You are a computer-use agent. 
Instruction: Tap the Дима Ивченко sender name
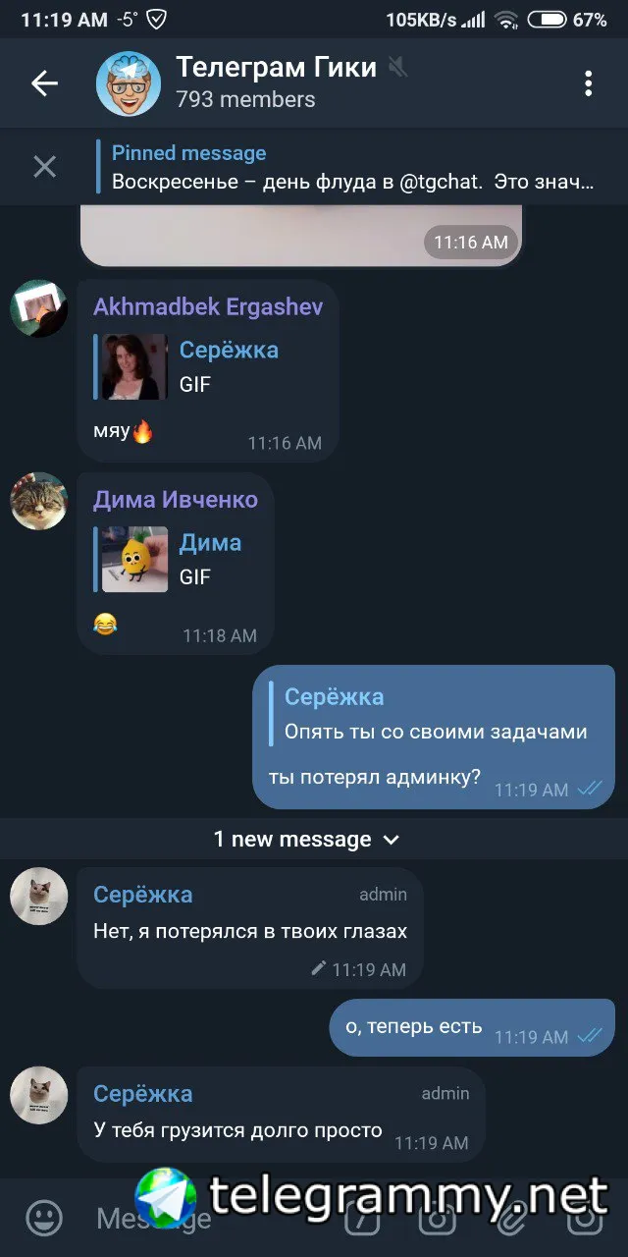click(176, 500)
